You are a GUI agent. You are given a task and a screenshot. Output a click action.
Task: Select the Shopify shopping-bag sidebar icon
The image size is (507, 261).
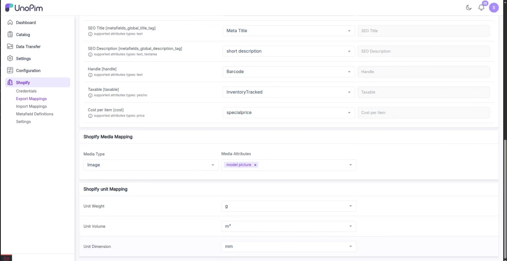point(10,82)
